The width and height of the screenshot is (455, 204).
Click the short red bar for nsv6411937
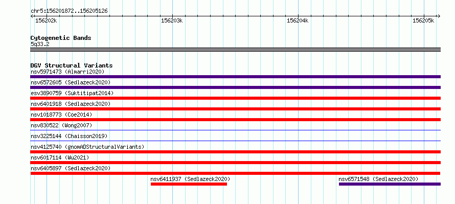point(189,184)
